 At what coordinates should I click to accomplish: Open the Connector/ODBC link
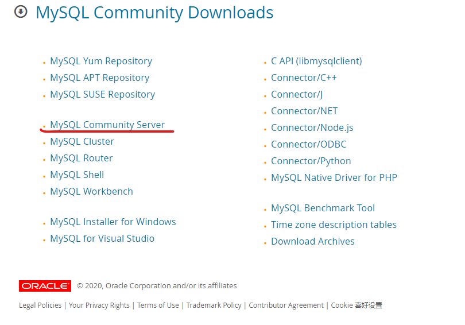click(x=308, y=144)
